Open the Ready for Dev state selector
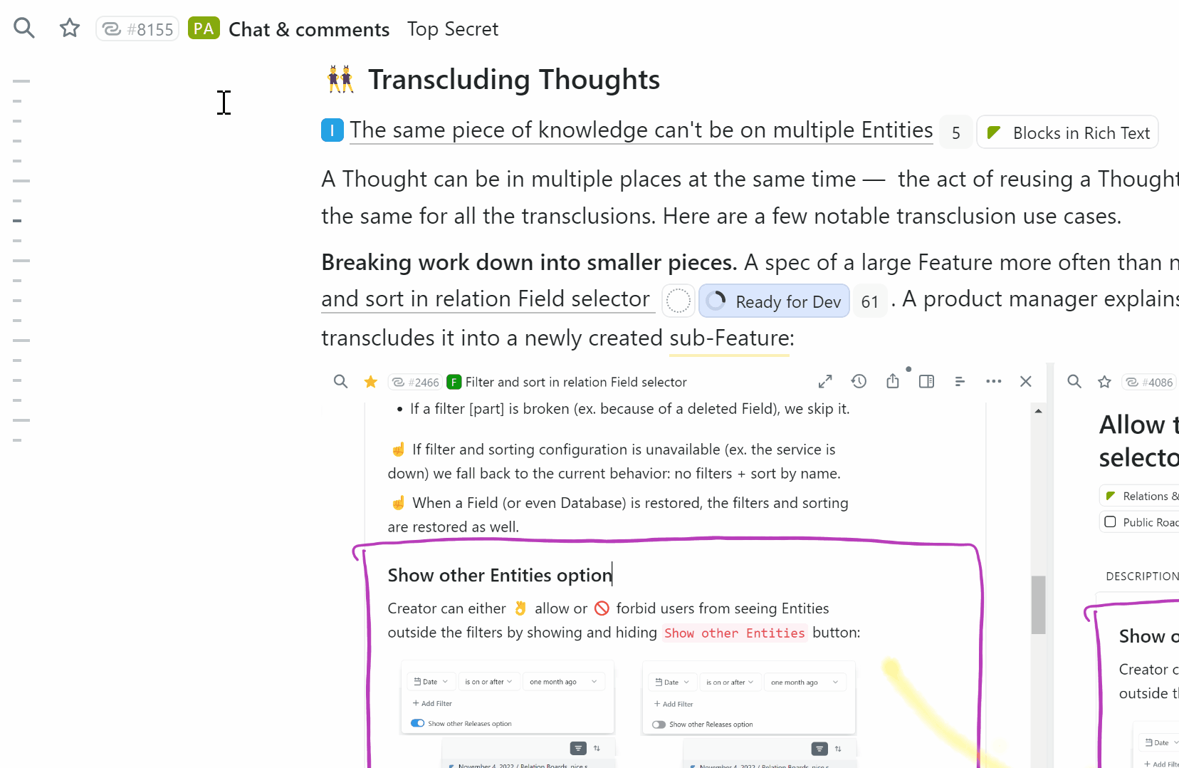Viewport: 1179px width, 768px height. click(x=773, y=301)
